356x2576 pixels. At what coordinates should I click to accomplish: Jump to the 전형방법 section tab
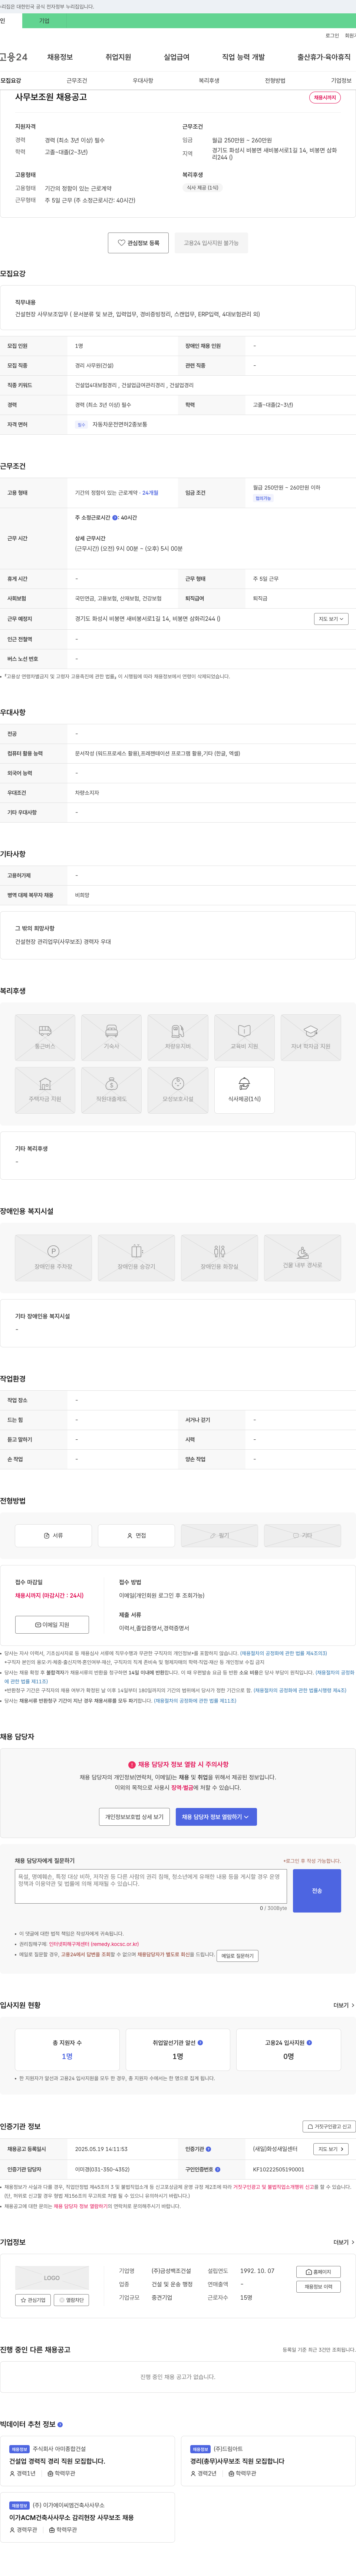click(x=275, y=81)
